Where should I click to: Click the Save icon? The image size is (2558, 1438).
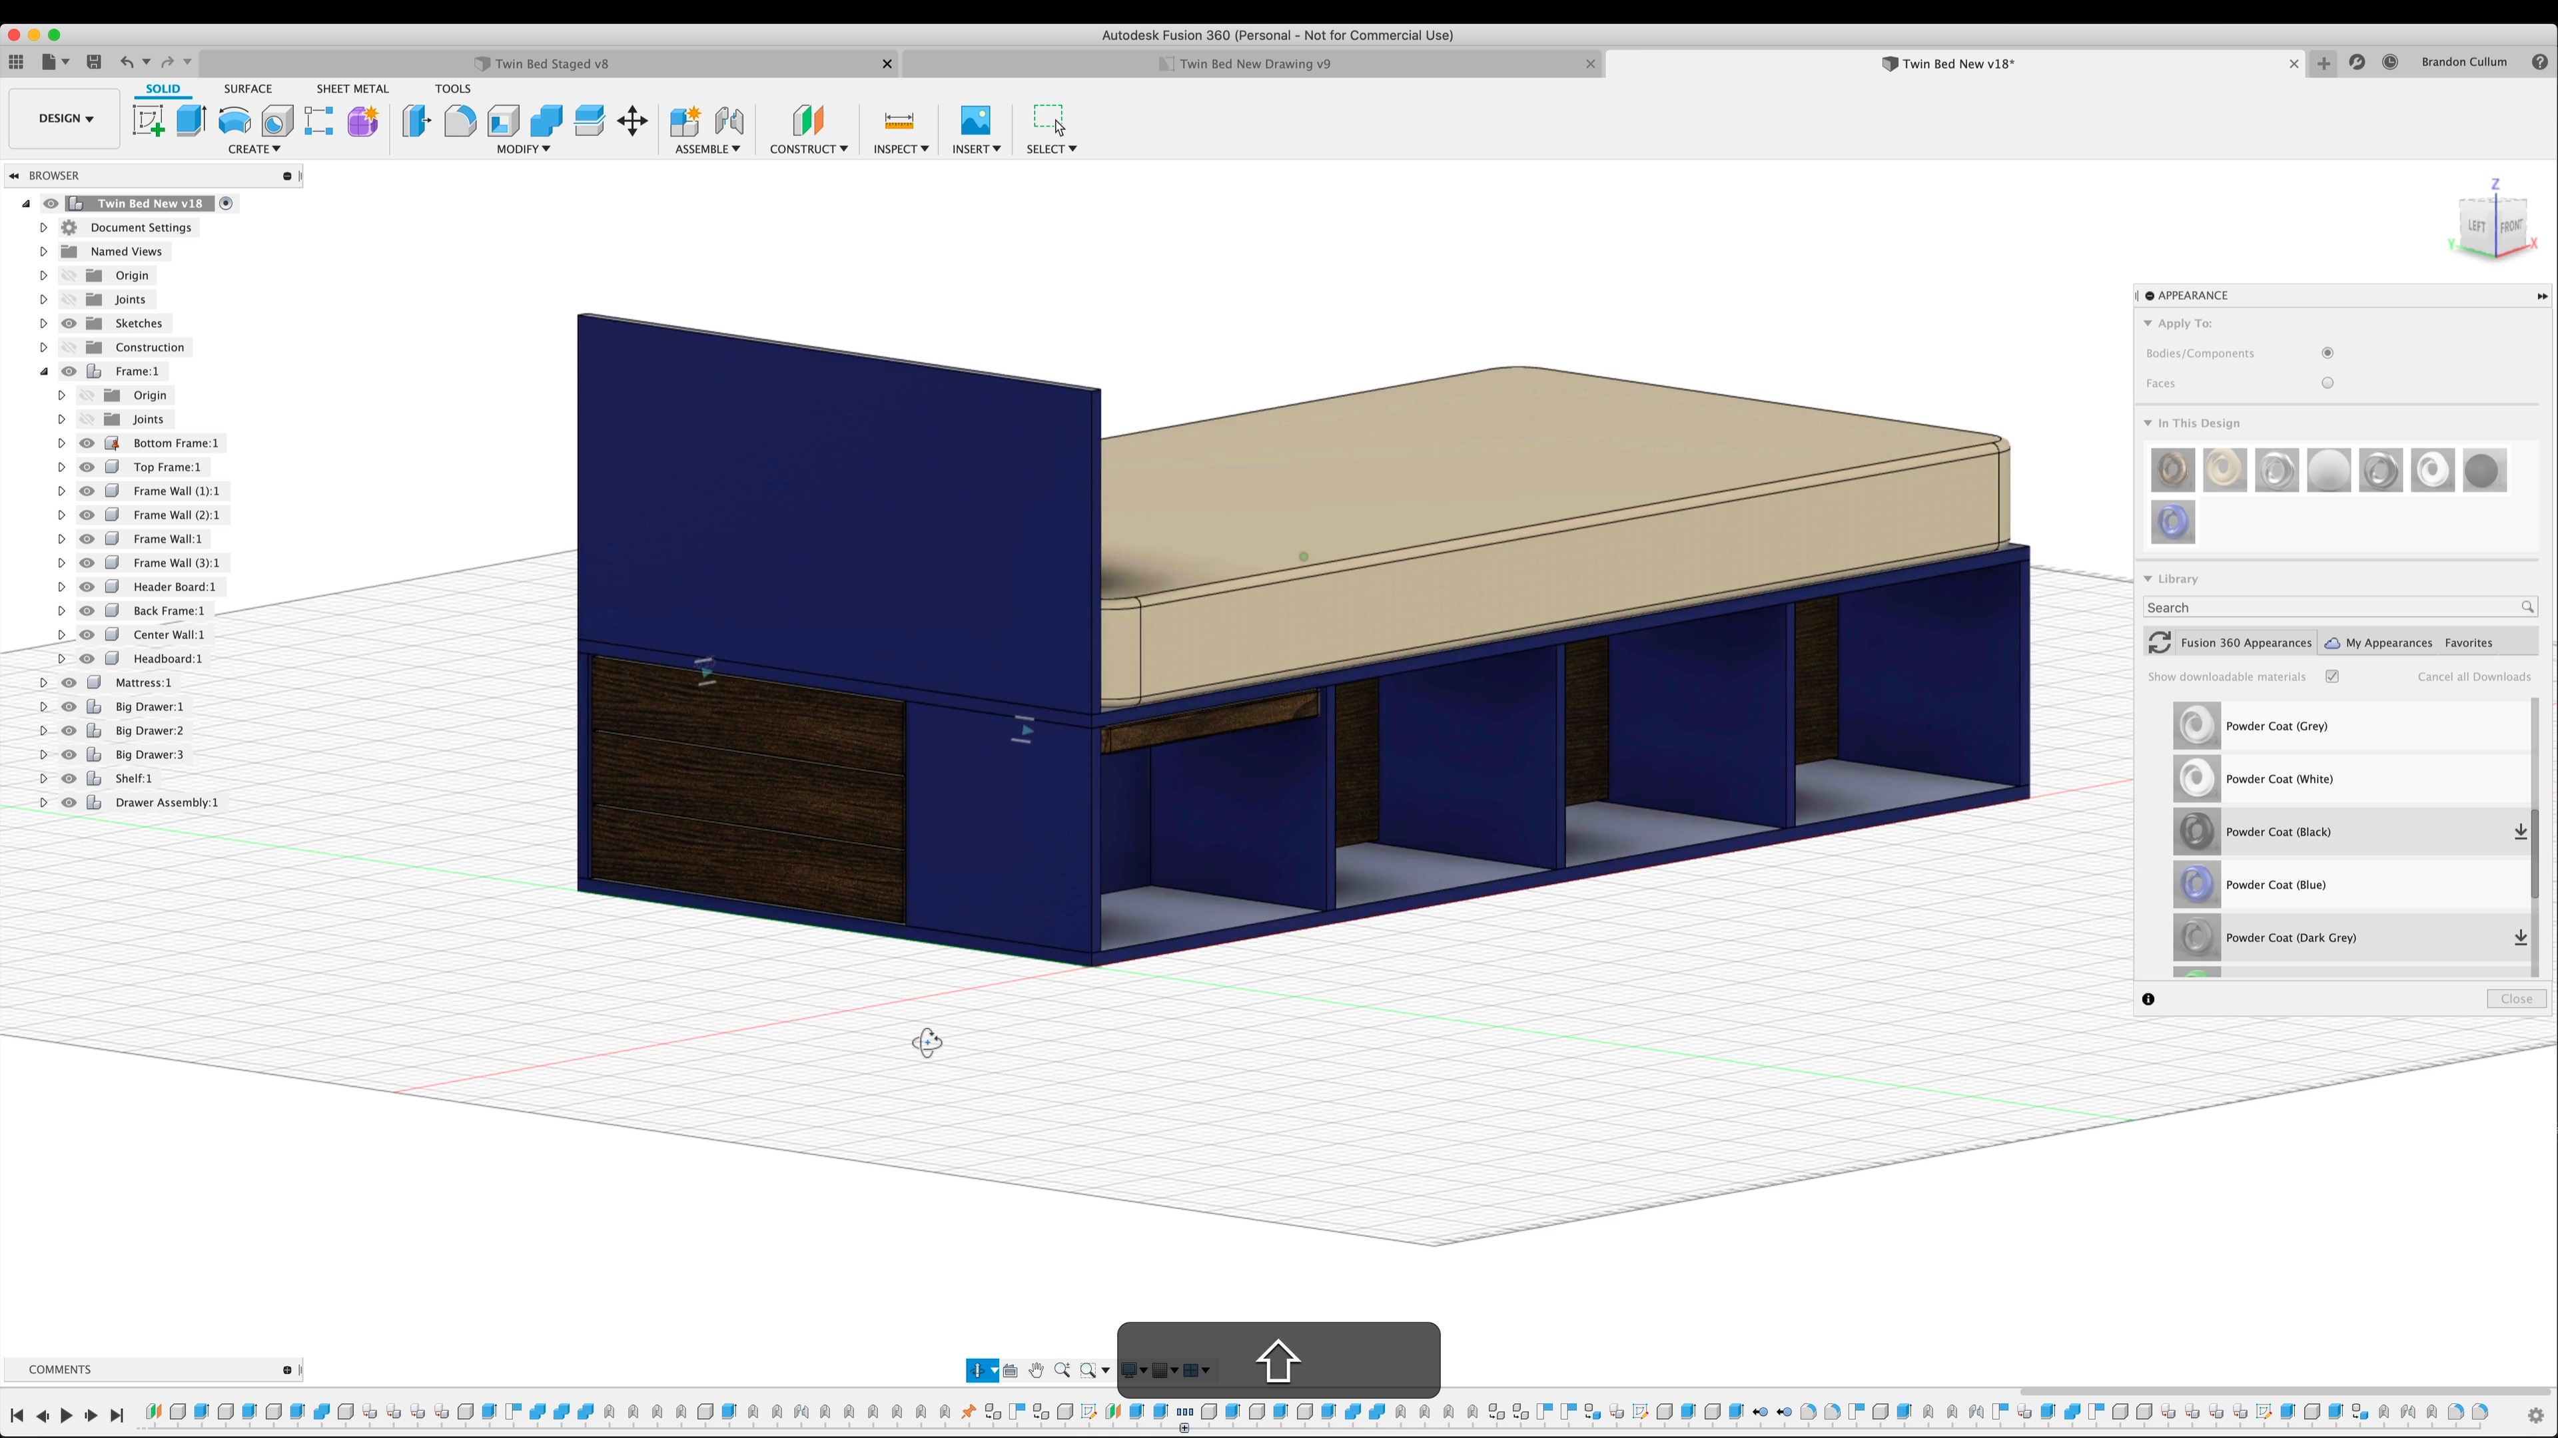[x=95, y=61]
